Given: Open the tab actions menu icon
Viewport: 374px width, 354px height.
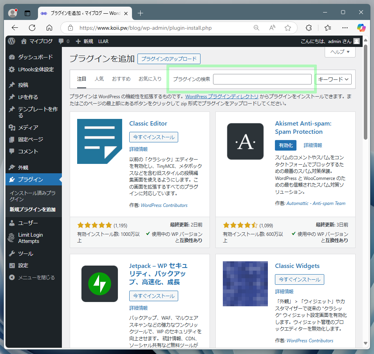Looking at the screenshot, I should point(27,13).
